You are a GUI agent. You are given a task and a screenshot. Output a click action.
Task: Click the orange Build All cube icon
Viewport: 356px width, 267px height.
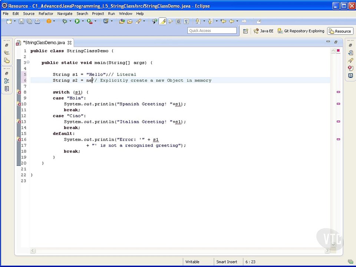tap(49, 21)
